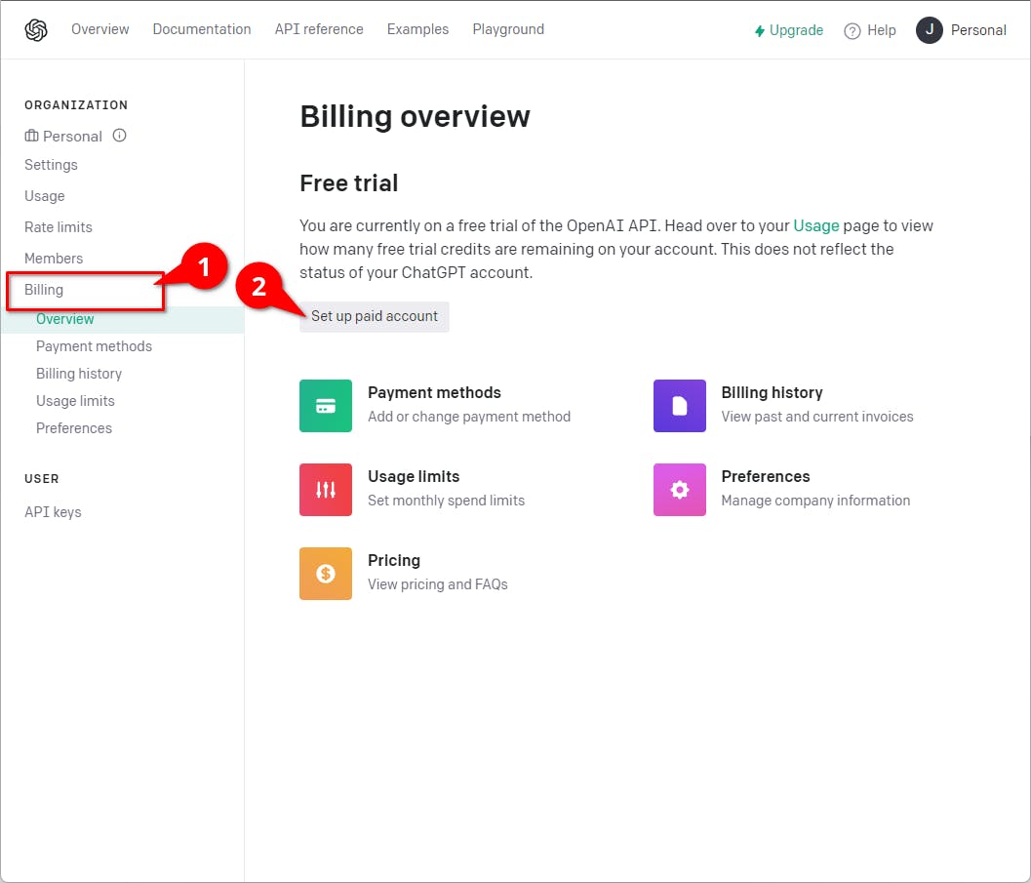Image resolution: width=1031 pixels, height=883 pixels.
Task: Open API keys in the sidebar
Action: point(53,512)
